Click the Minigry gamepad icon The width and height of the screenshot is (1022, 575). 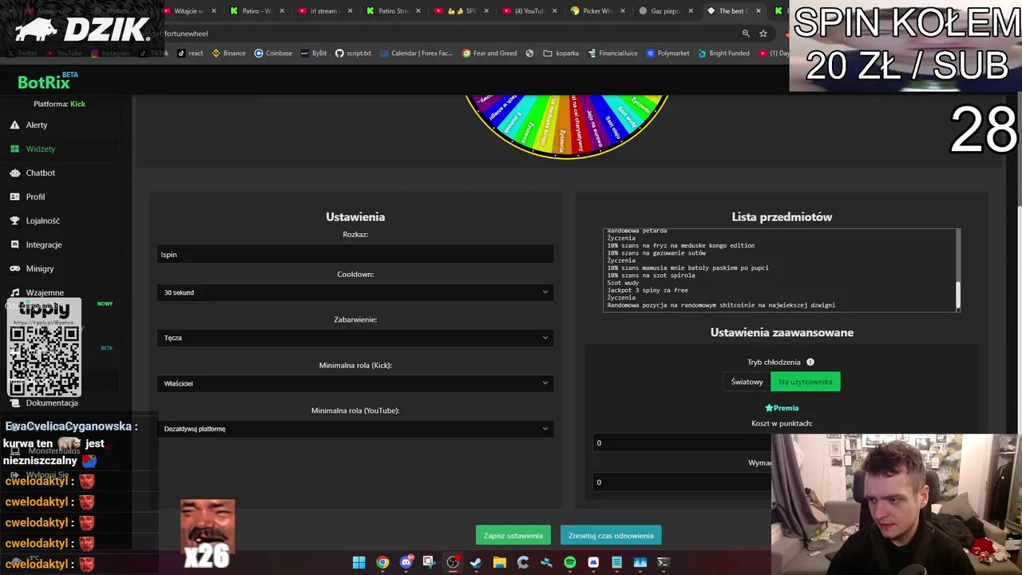click(x=14, y=268)
